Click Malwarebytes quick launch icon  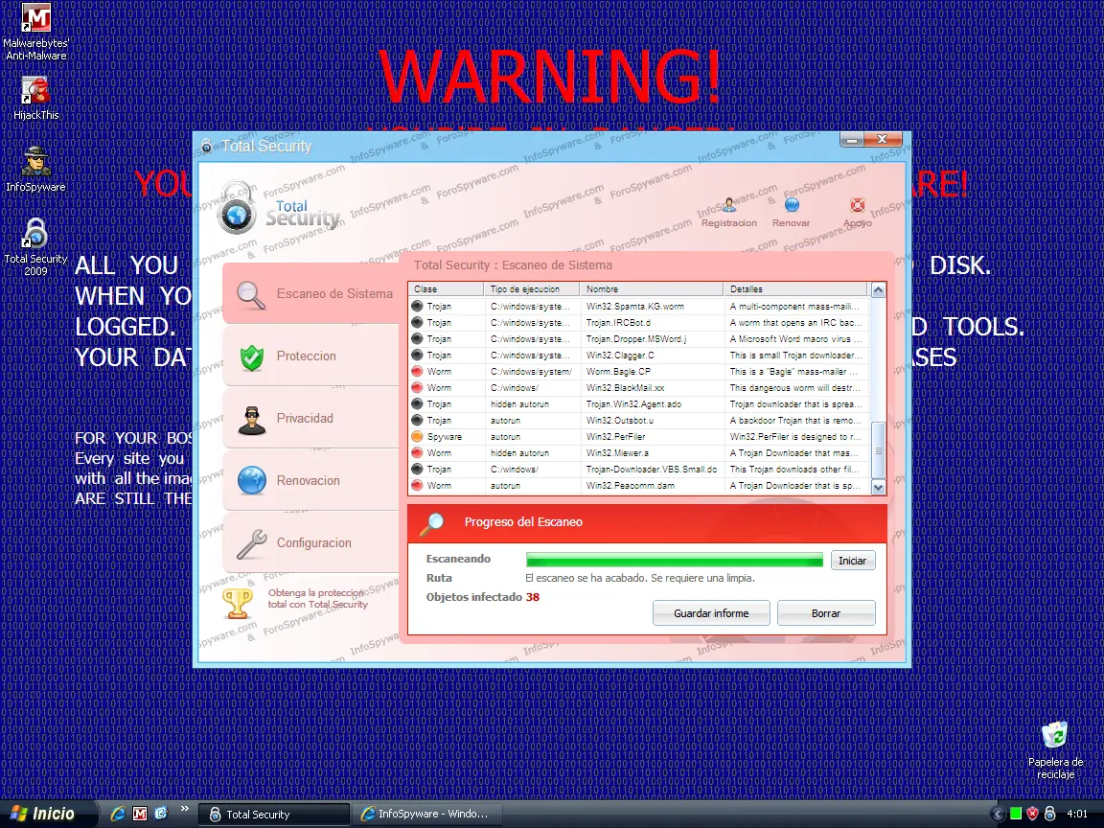coord(140,814)
